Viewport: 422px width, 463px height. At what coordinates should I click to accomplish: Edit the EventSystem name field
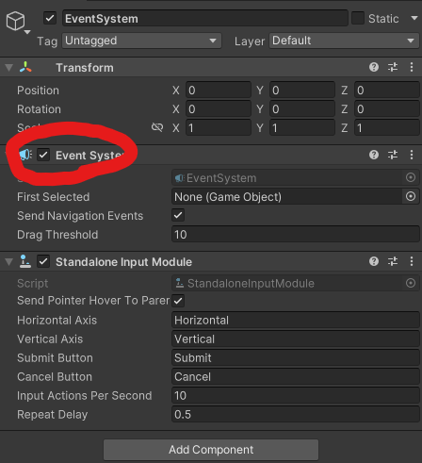click(x=205, y=18)
